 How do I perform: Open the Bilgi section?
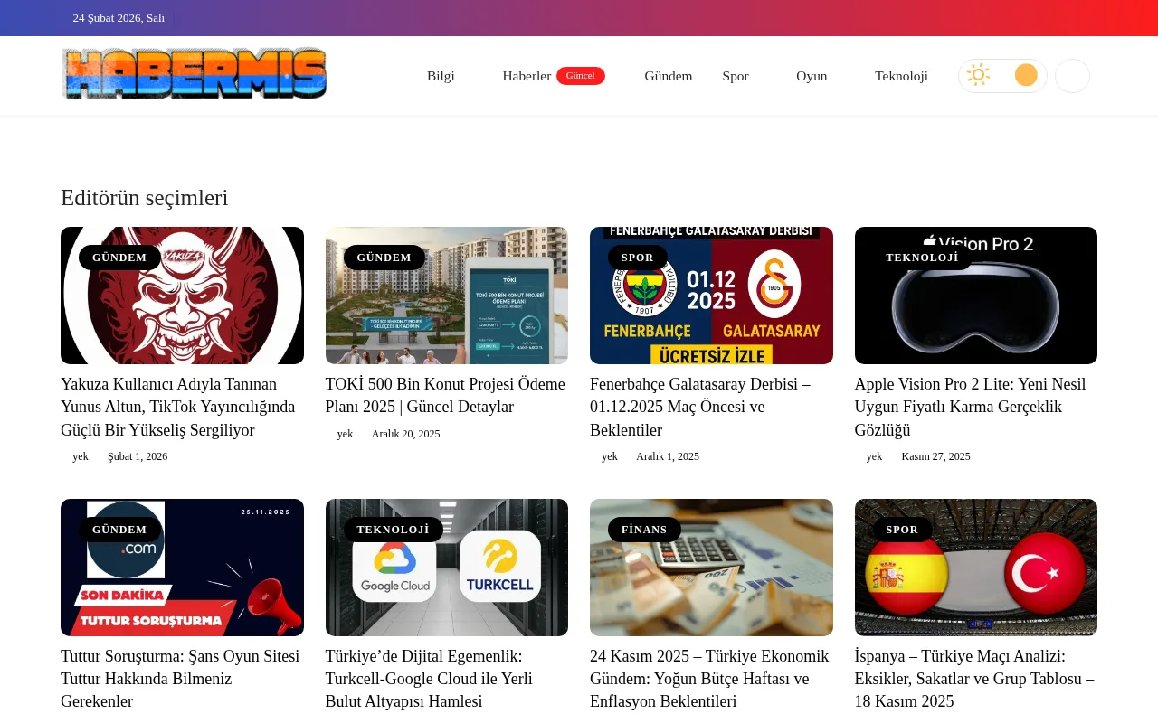(x=441, y=76)
